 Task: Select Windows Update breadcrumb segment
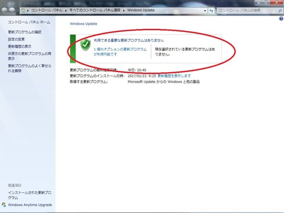pyautogui.click(x=141, y=10)
